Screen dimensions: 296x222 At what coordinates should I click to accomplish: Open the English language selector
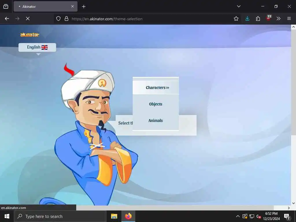point(37,47)
